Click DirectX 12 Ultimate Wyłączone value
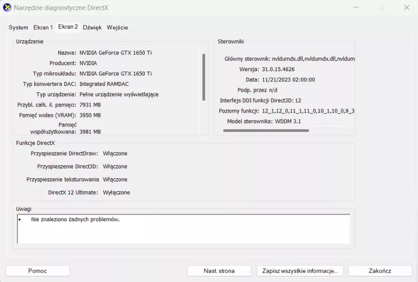 click(x=116, y=192)
